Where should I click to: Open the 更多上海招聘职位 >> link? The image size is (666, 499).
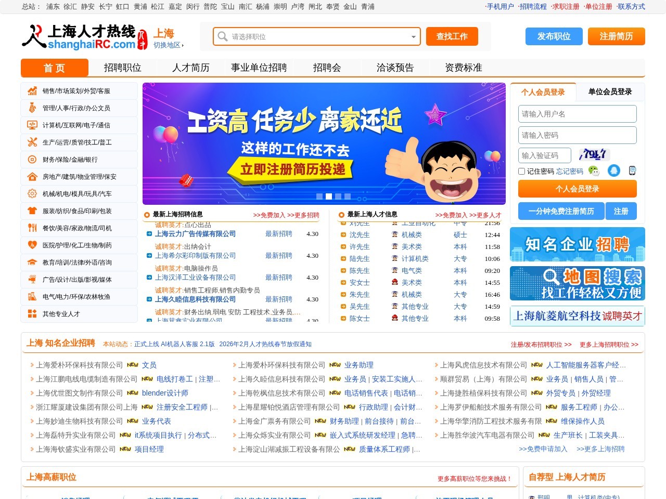[609, 345]
